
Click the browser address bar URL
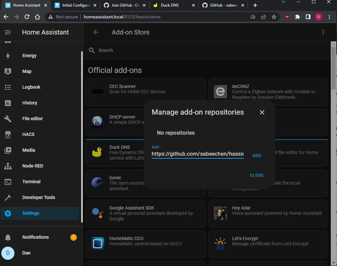[x=122, y=17]
